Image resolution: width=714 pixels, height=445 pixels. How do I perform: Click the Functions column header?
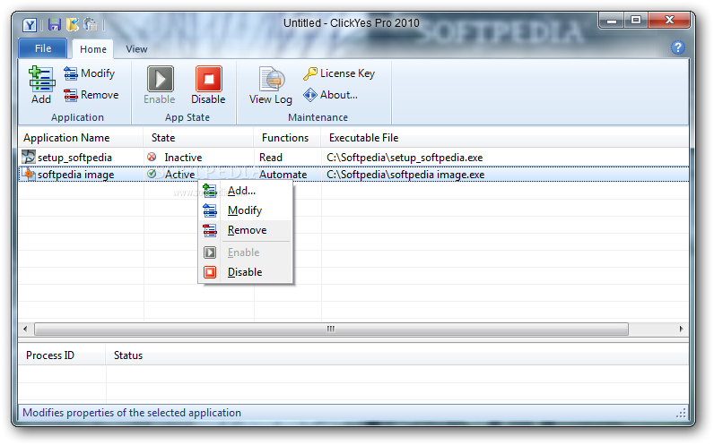tap(287, 138)
